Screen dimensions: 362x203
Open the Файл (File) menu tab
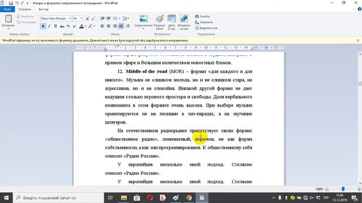[x=7, y=9]
